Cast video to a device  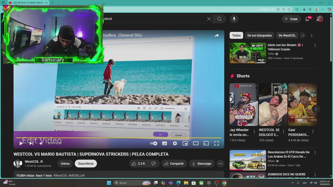[x=206, y=143]
